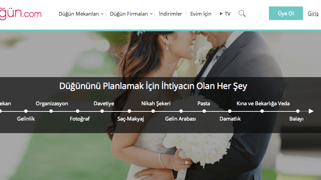
Task: Click the timeline dot above Fotoğraf
Action: click(78, 111)
